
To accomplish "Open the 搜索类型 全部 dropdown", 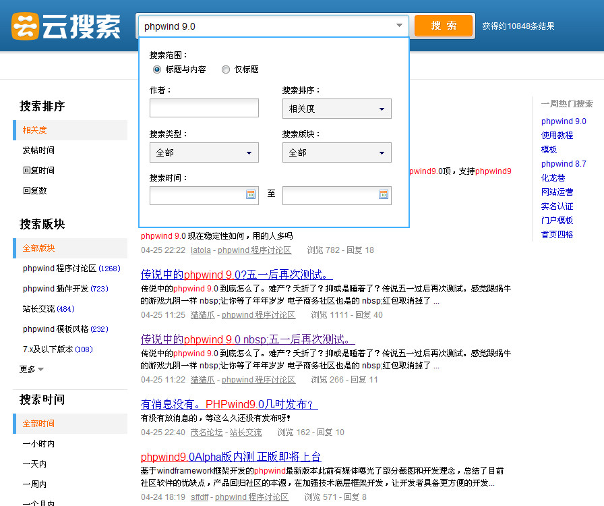I will [x=204, y=152].
